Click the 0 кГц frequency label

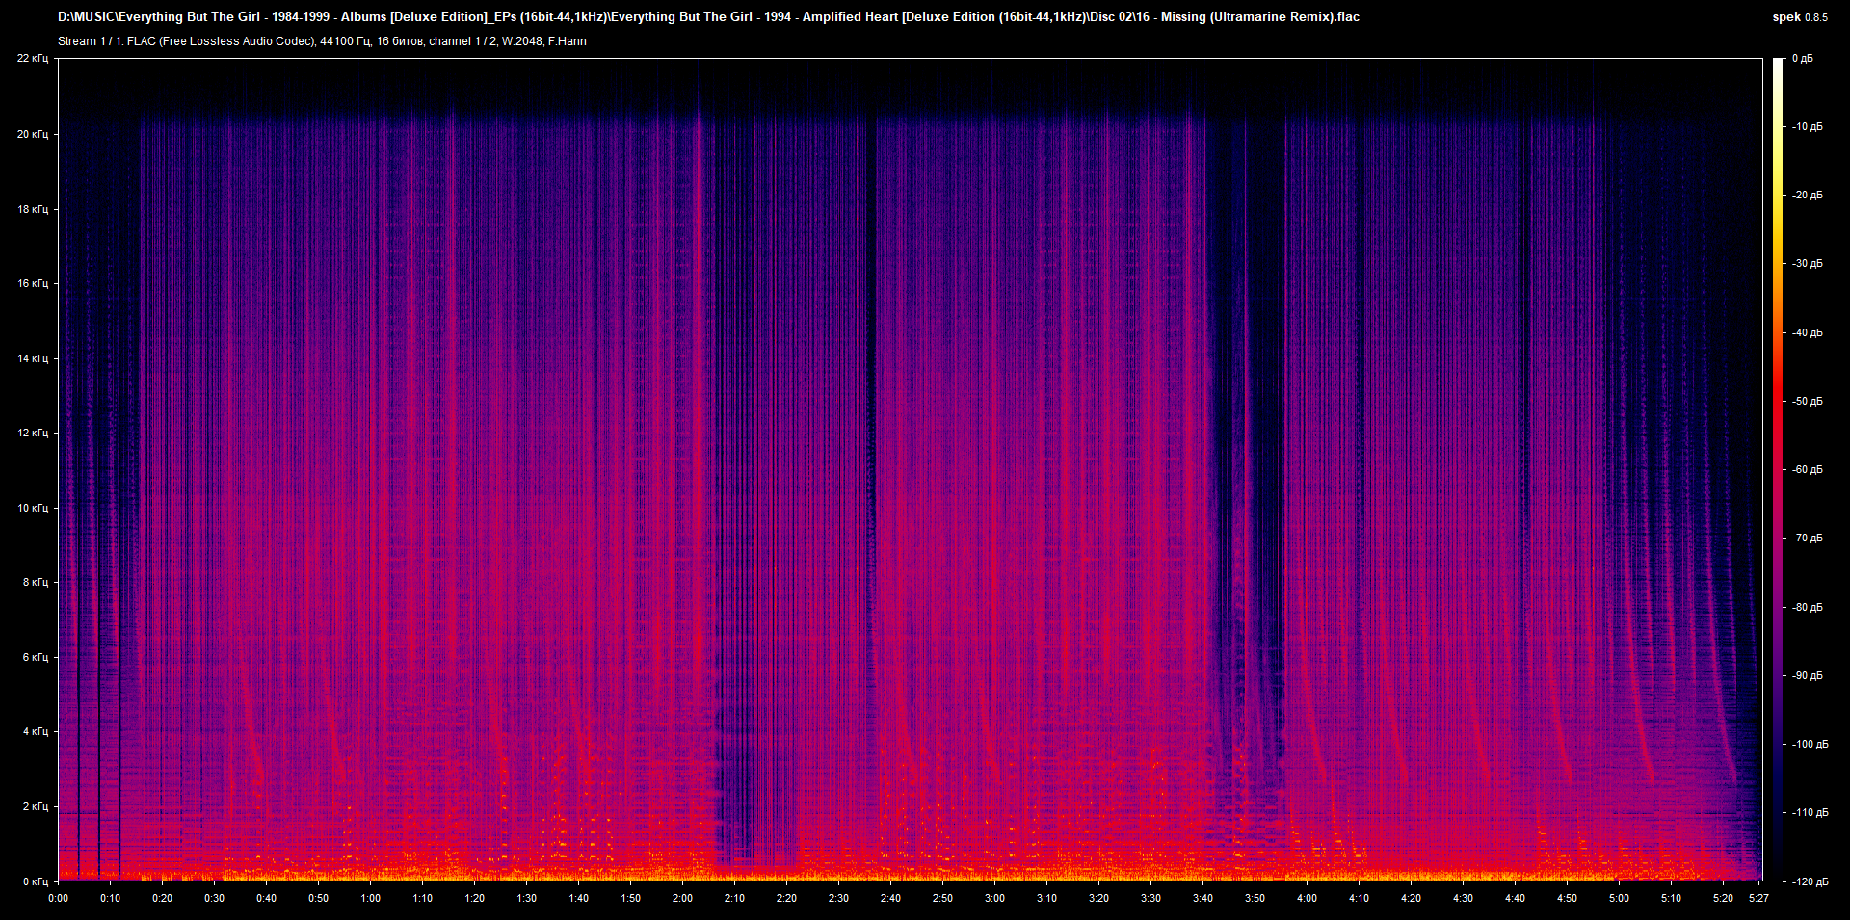coord(36,881)
